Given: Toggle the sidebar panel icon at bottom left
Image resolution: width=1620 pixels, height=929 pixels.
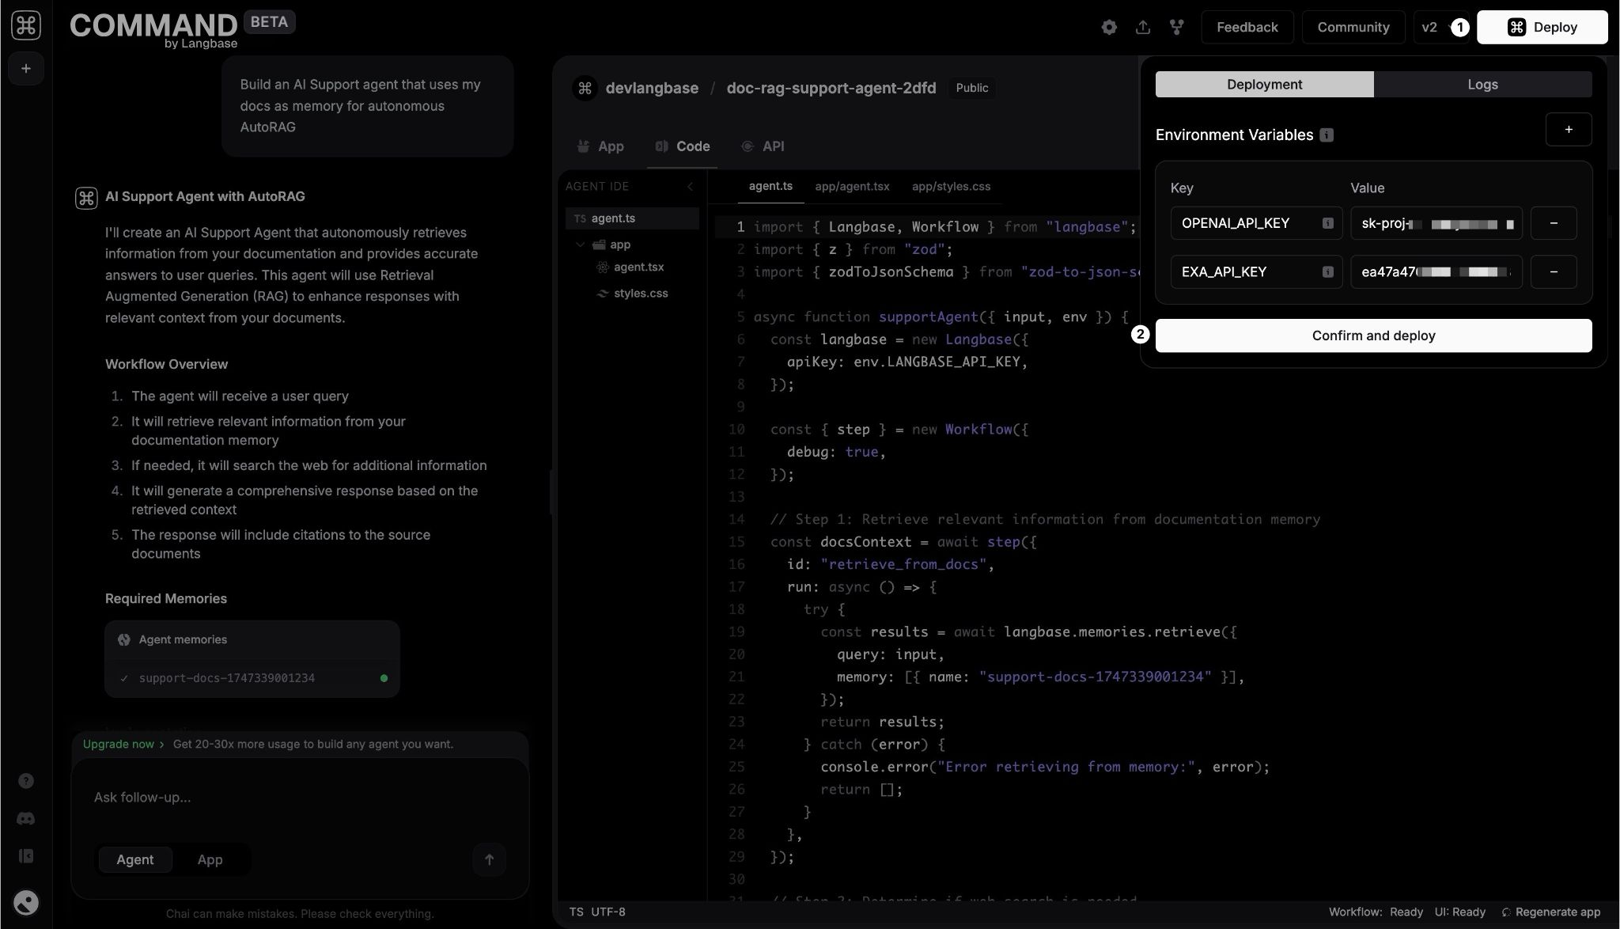Looking at the screenshot, I should (26, 856).
